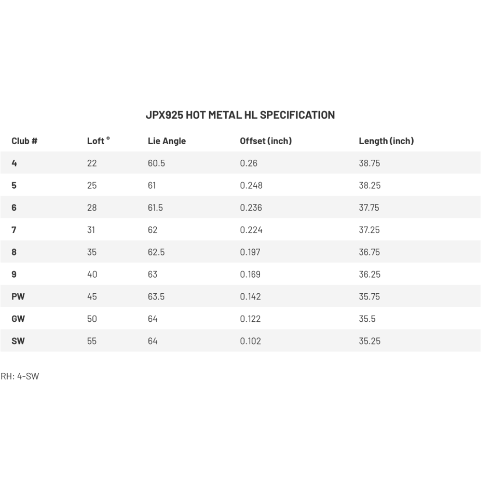Click the Lie Angle column header

pos(167,141)
